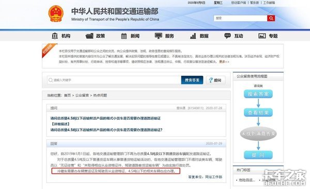This screenshot has width=310, height=189.
Task: Click the site title 中华人民共和国交通运输部
Action: point(115,11)
